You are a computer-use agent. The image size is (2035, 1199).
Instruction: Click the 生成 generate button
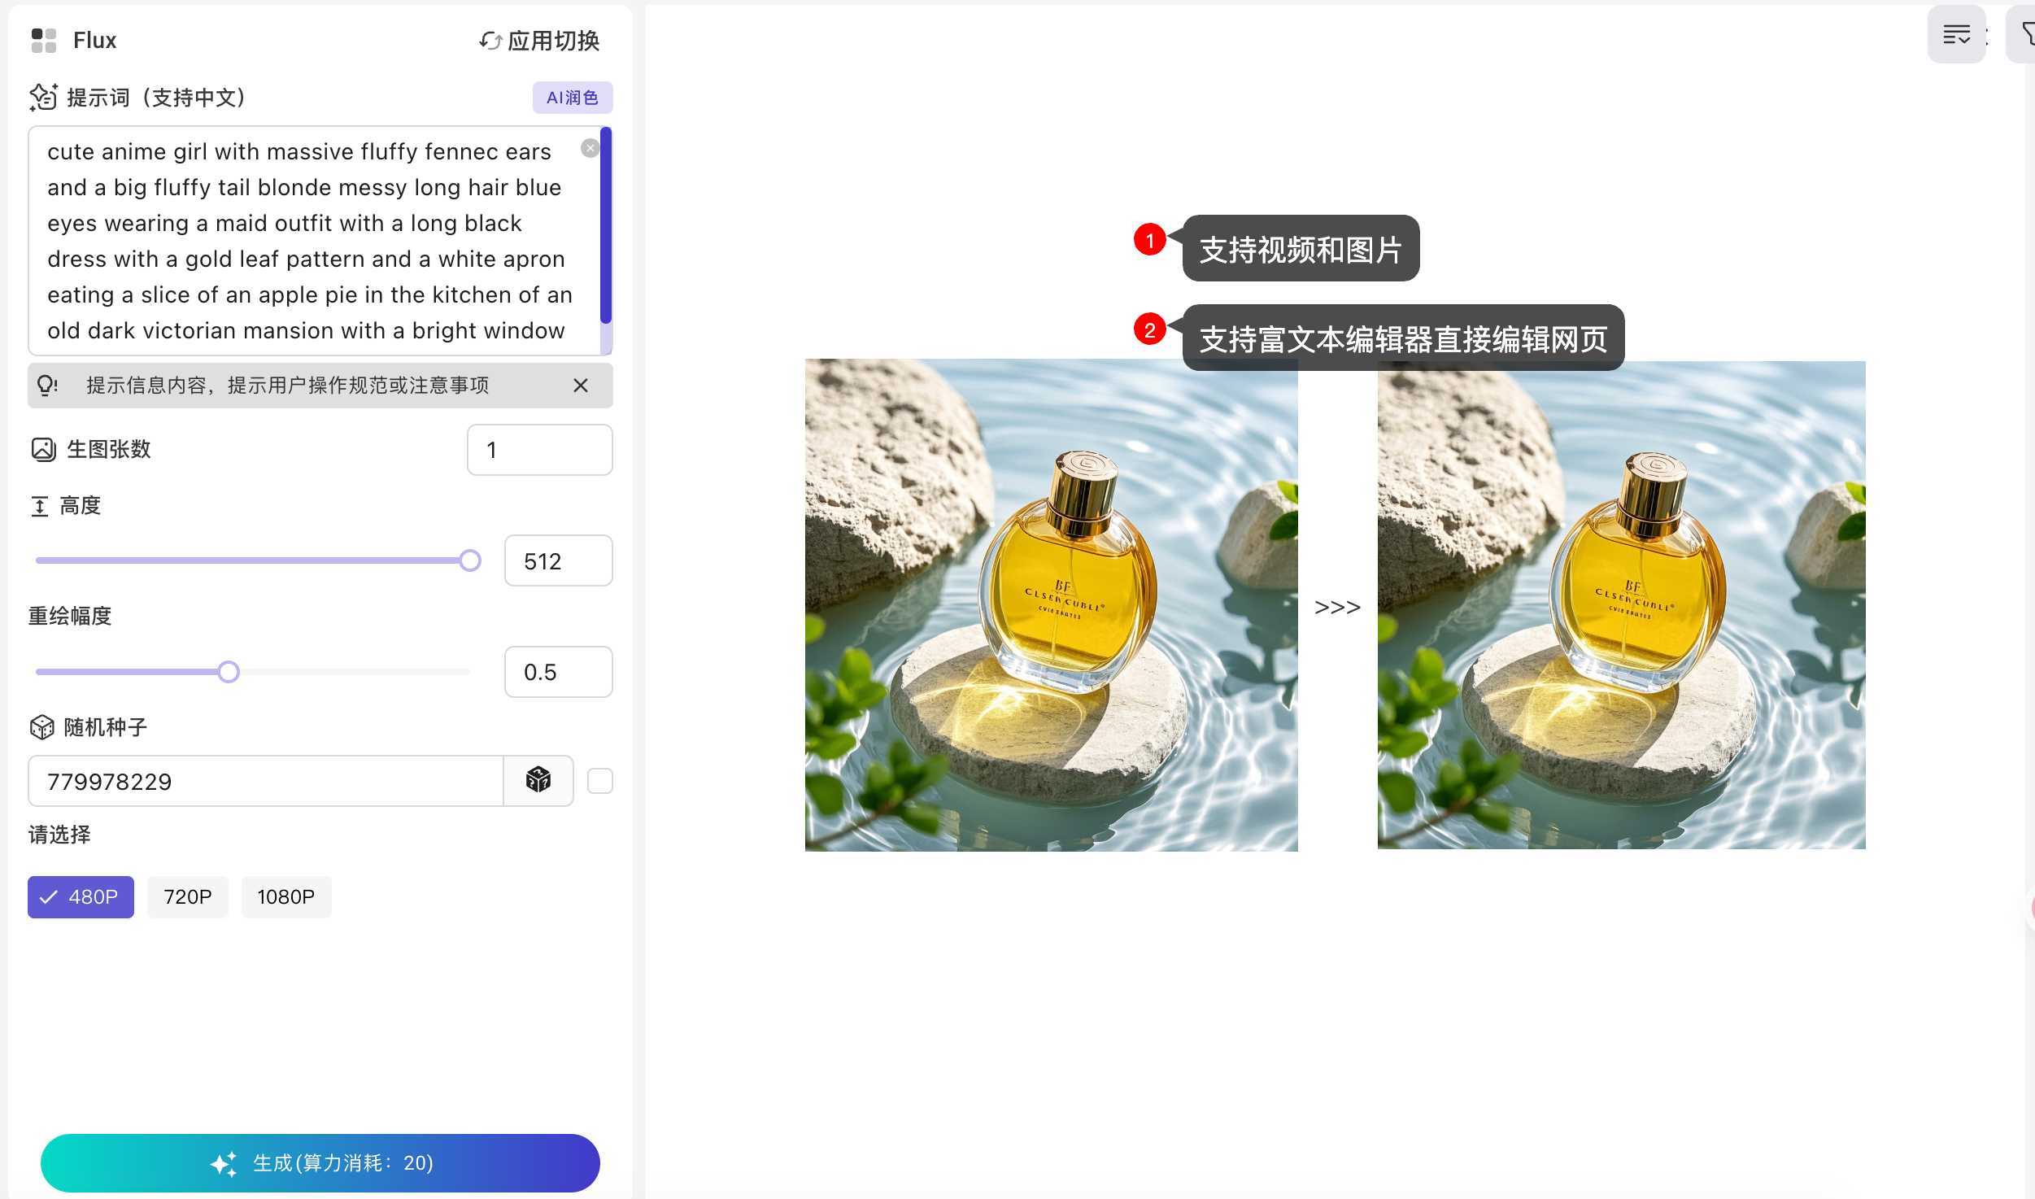coord(320,1162)
